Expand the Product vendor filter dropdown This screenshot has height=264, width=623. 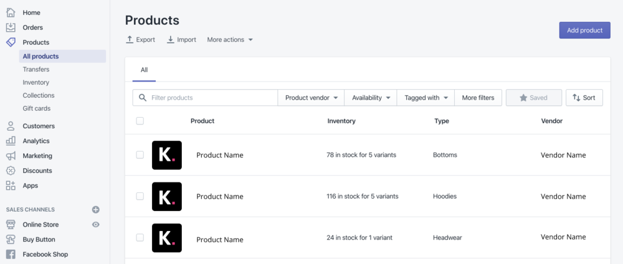[x=311, y=98]
